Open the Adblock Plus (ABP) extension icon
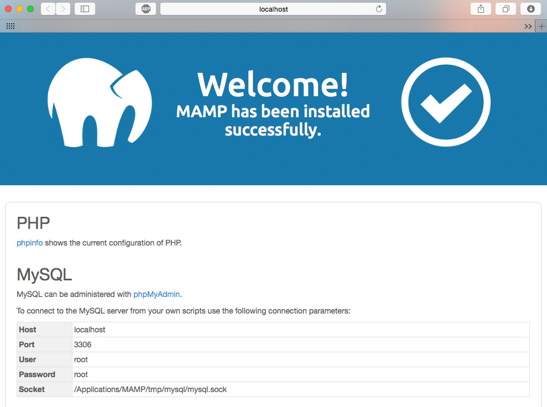 pyautogui.click(x=145, y=9)
